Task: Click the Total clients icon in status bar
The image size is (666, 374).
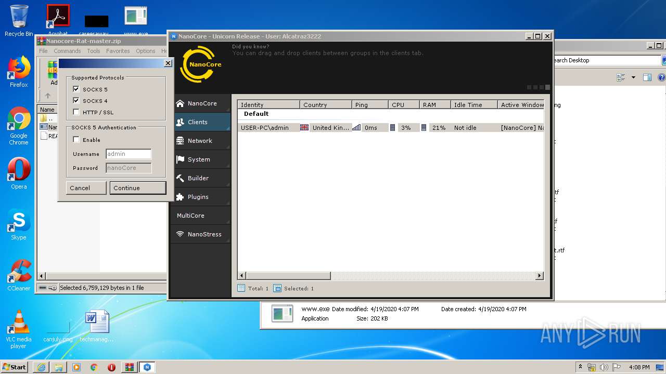Action: [x=241, y=288]
